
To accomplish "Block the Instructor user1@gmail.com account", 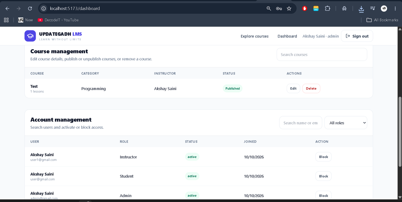I will point(323,157).
